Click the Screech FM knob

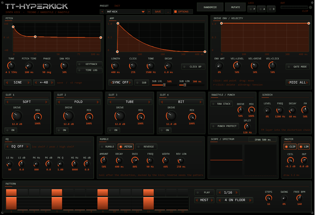tap(305, 110)
